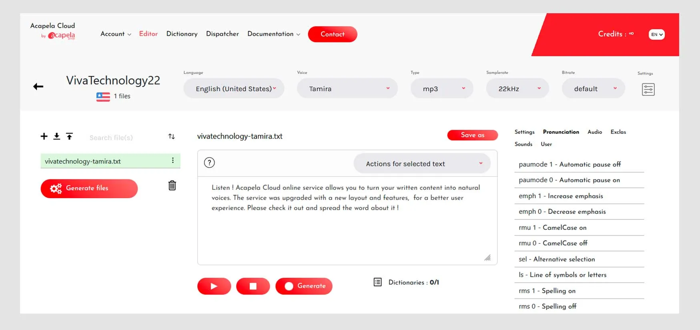Open the Bitrate dropdown default
700x330 pixels.
click(x=593, y=89)
